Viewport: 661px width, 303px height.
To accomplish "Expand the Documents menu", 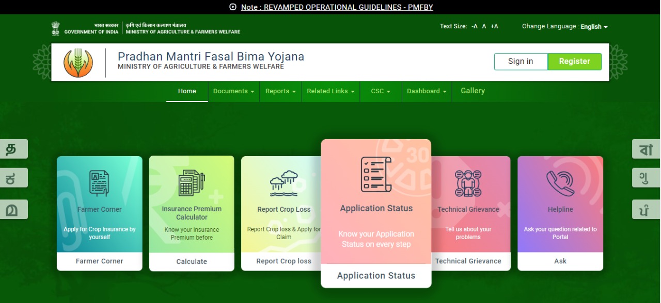I will coord(233,91).
